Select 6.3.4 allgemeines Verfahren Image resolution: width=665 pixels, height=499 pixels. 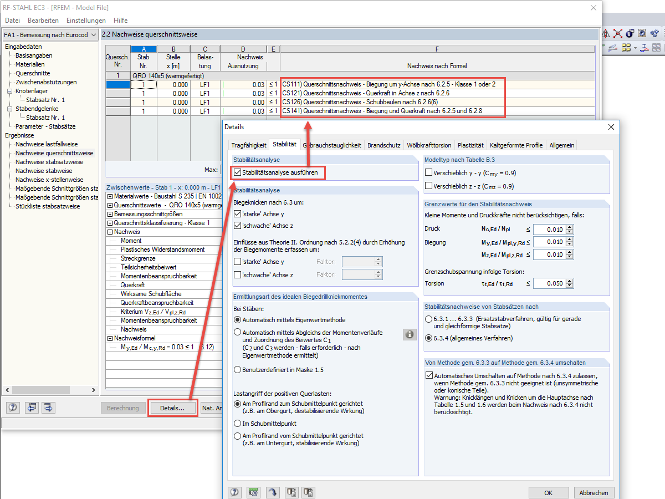429,338
